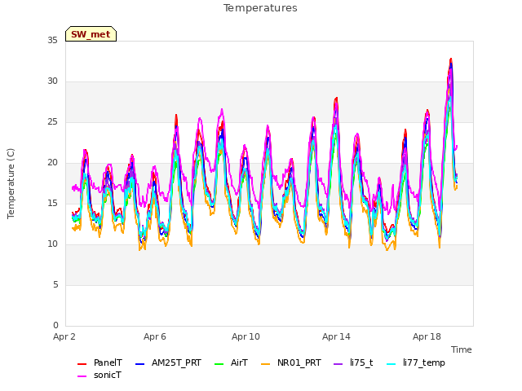Viewport: 522px width, 391px height.
Task: Click the 20 y-axis tick label
Action: click(52, 163)
